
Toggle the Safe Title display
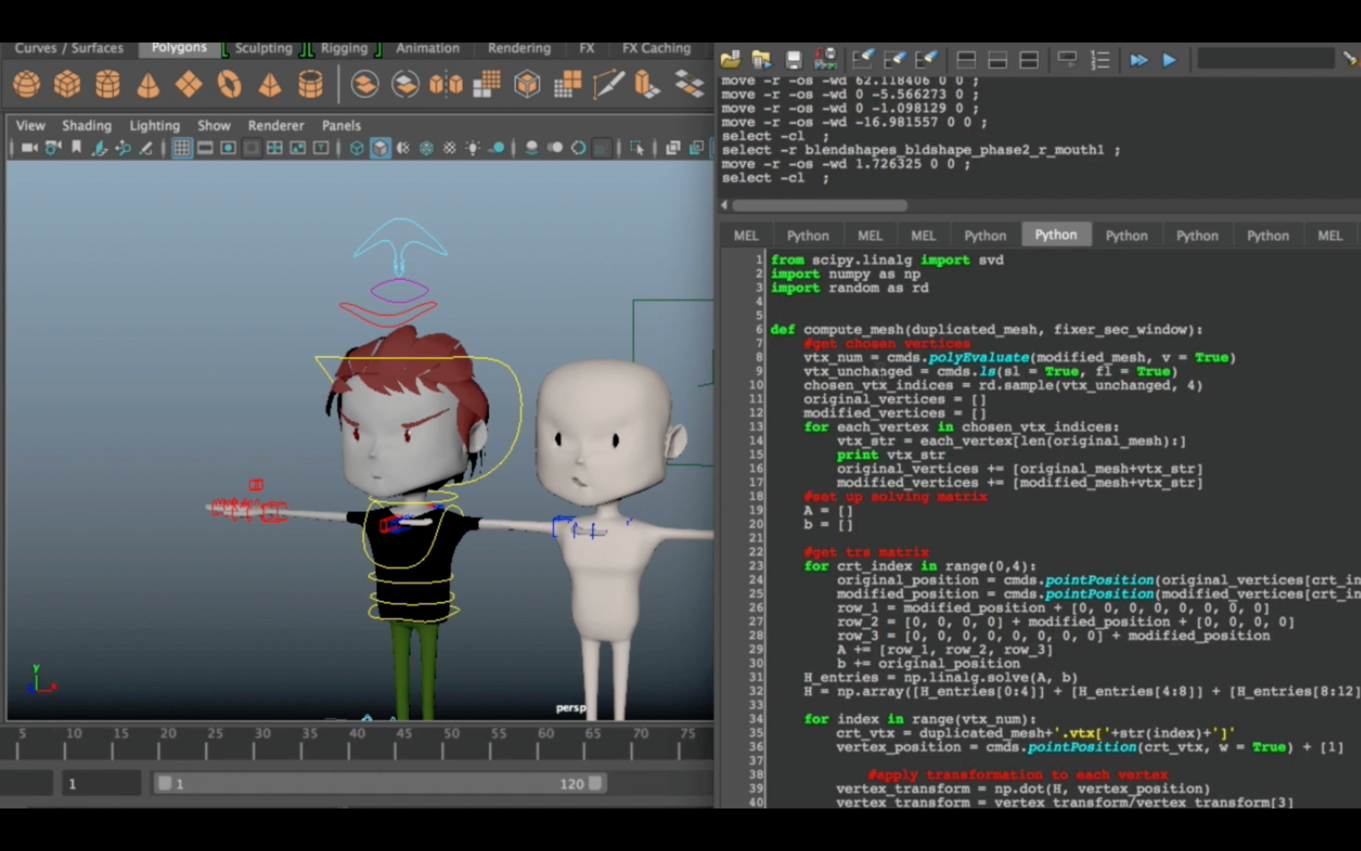(x=321, y=148)
